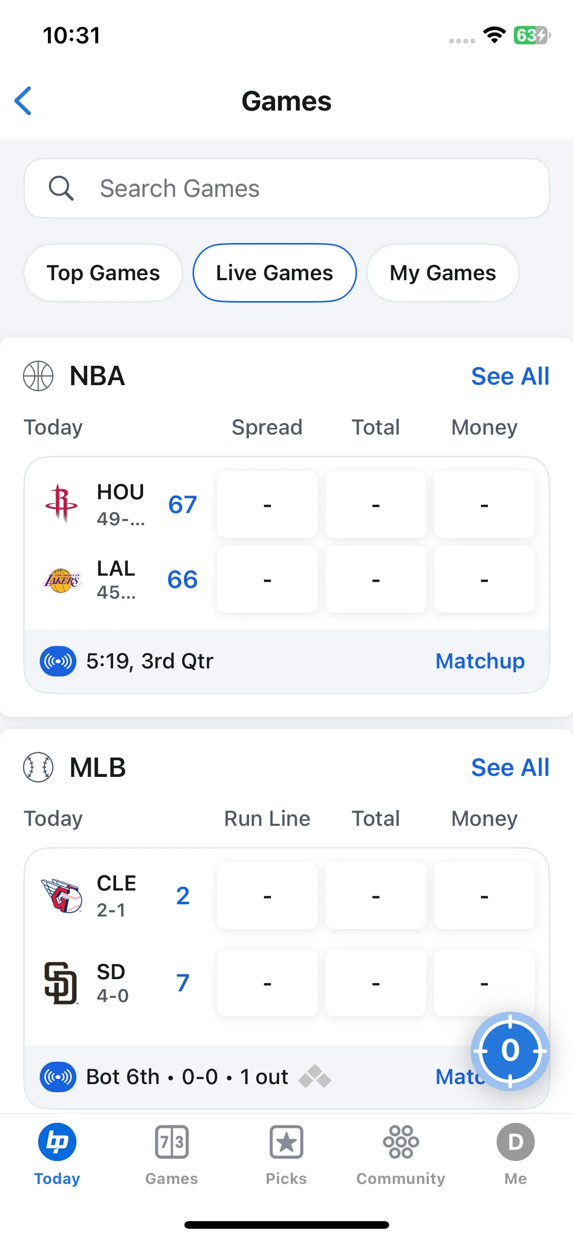The width and height of the screenshot is (573, 1241).
Task: Open the Me profile avatar
Action: click(x=515, y=1142)
